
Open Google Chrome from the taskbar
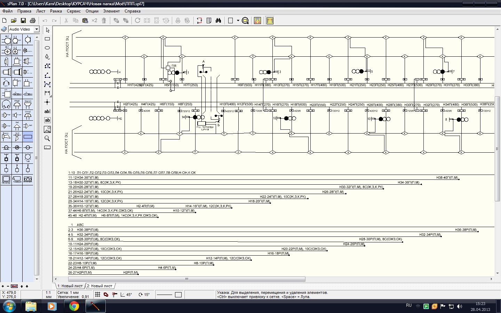[74, 306]
